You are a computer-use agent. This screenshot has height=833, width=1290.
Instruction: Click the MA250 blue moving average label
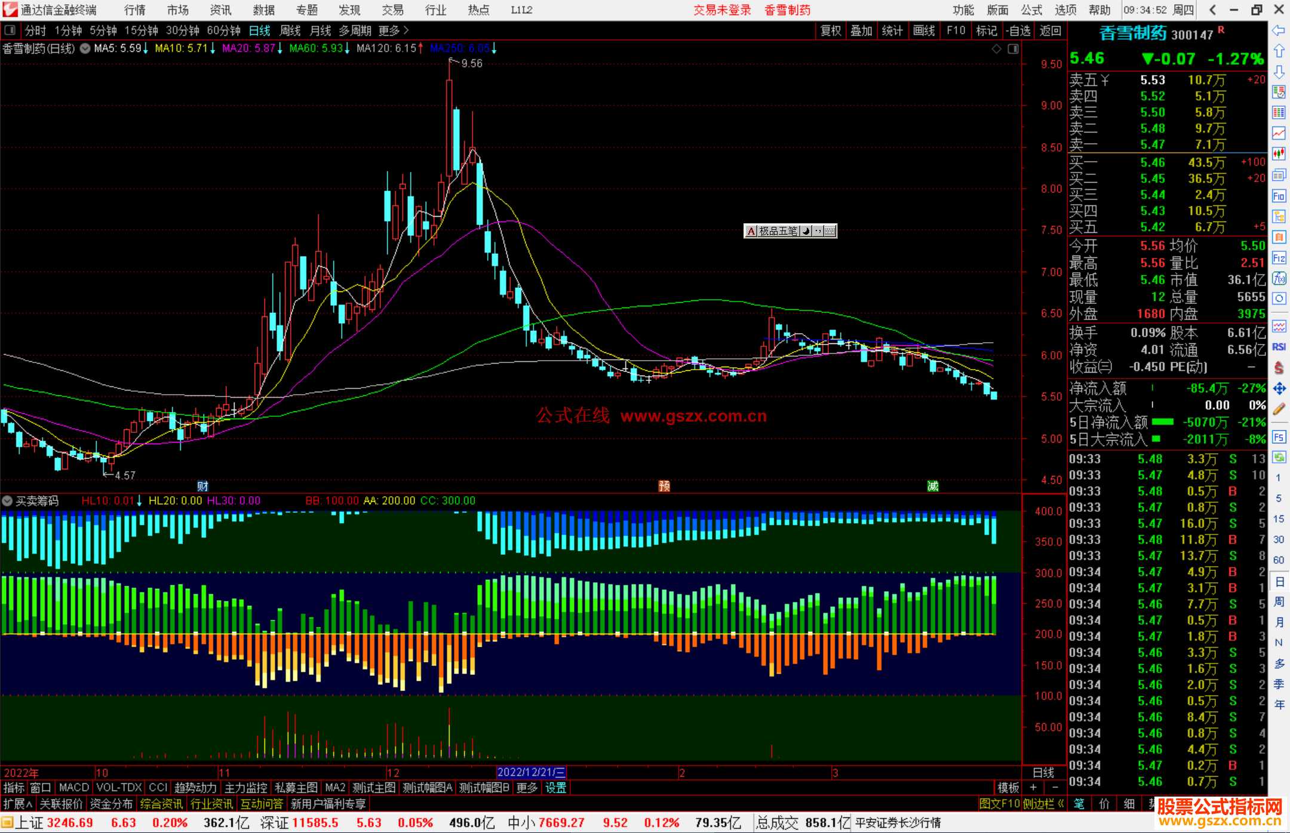[x=459, y=48]
